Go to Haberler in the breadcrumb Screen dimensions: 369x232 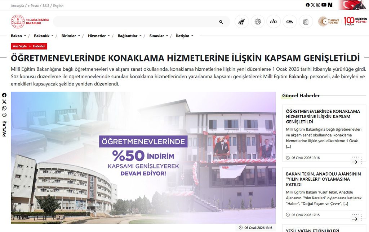39,46
